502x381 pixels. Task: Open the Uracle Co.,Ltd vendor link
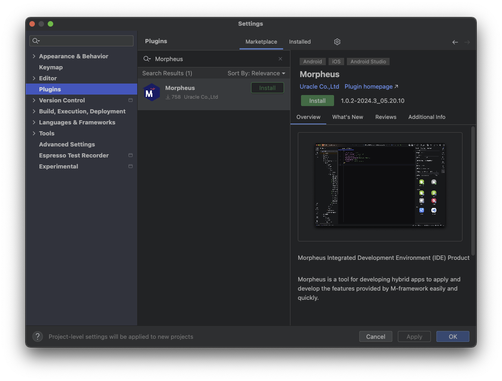coord(319,86)
